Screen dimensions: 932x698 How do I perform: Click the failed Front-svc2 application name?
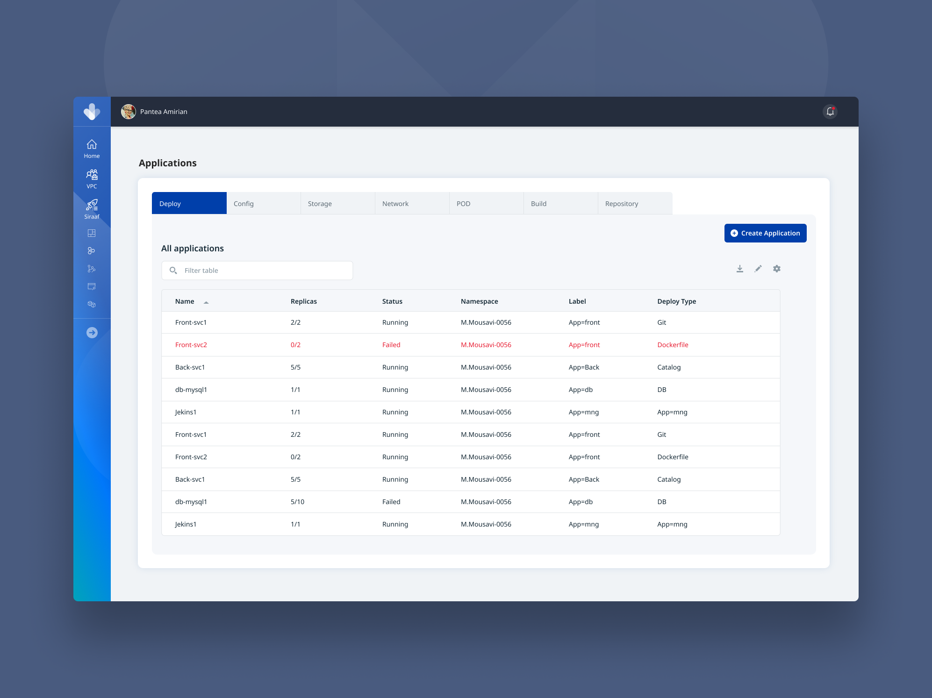[191, 345]
